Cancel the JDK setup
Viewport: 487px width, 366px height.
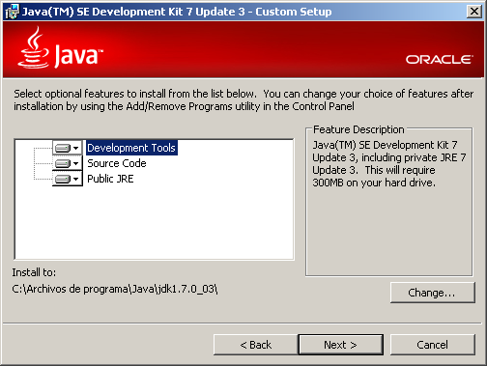point(433,345)
